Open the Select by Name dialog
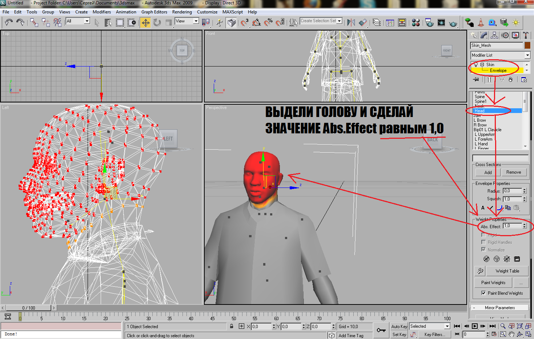 (x=108, y=23)
